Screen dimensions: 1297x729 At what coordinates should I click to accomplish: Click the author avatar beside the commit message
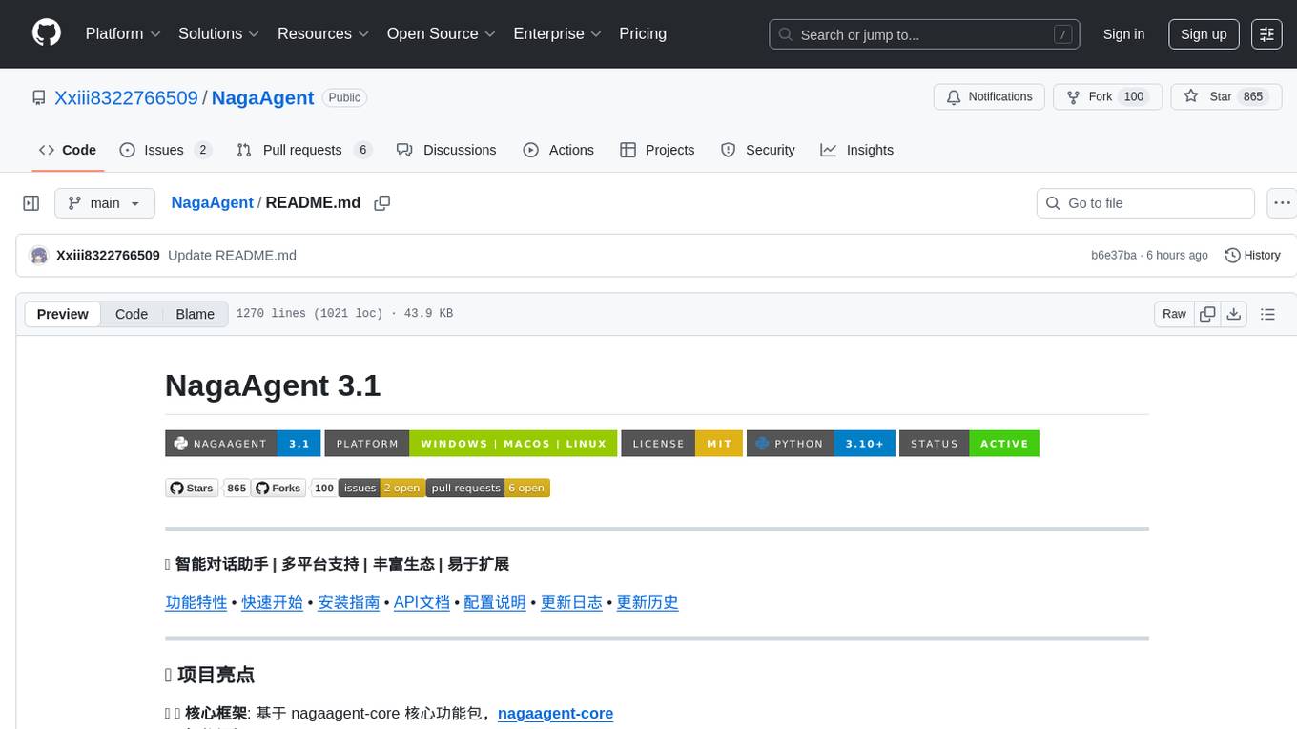[x=39, y=256]
